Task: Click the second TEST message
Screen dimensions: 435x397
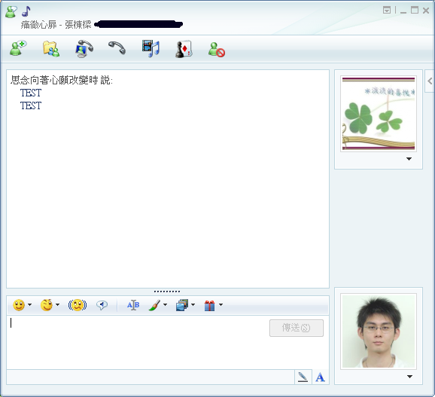Action: pos(31,105)
